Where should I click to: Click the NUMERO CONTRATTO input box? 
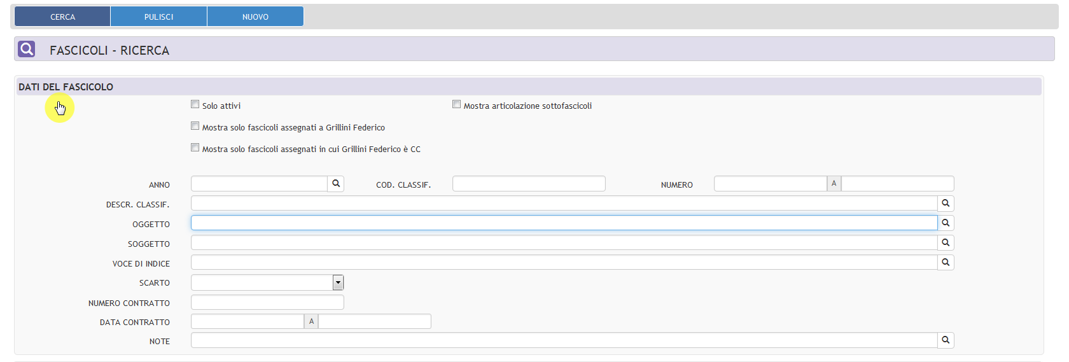(267, 302)
